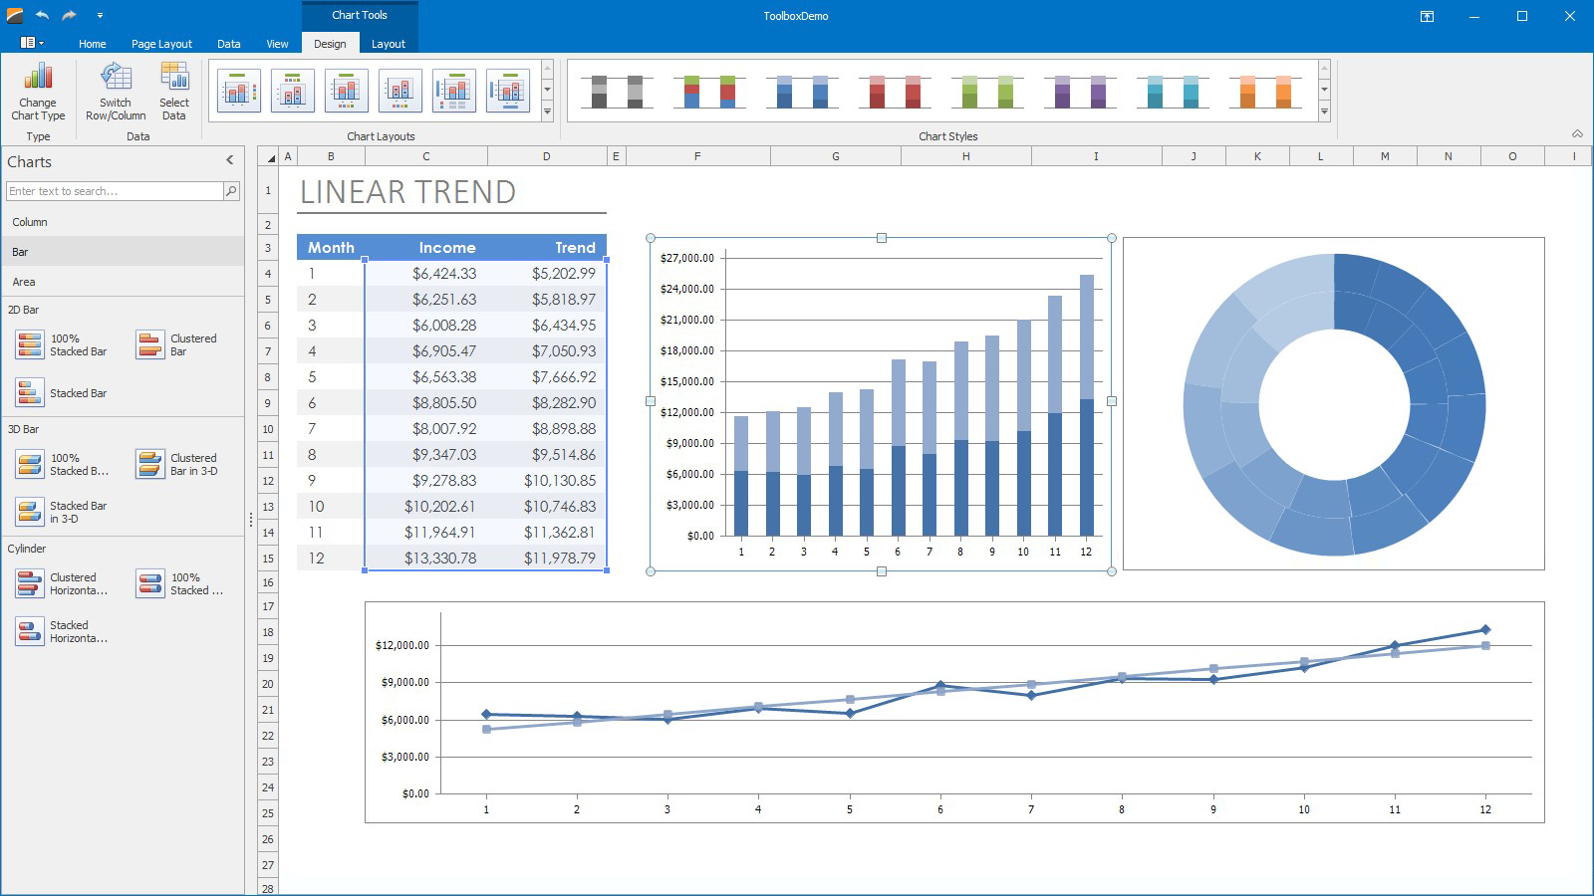Viewport: 1594px width, 896px height.
Task: Click the Undo arrow in title bar
Action: (42, 15)
